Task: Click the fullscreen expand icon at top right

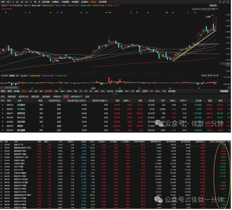Action: pos(229,2)
